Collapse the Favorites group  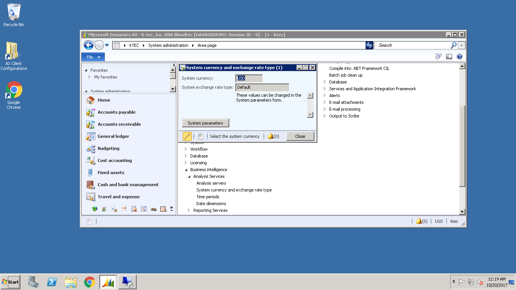point(86,71)
